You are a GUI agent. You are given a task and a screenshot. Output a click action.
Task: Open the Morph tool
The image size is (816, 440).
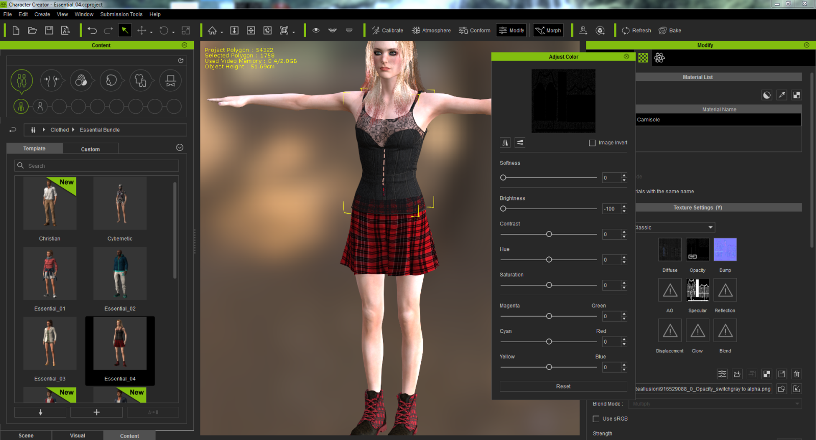click(x=548, y=31)
